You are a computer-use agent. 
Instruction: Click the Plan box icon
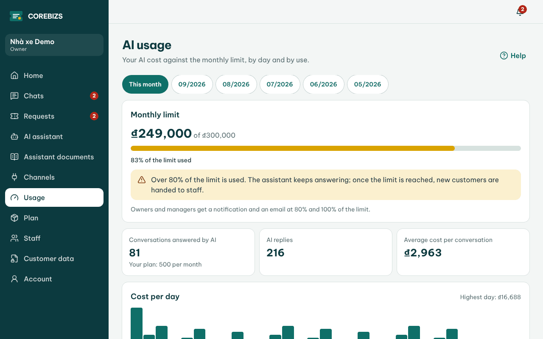pyautogui.click(x=14, y=218)
